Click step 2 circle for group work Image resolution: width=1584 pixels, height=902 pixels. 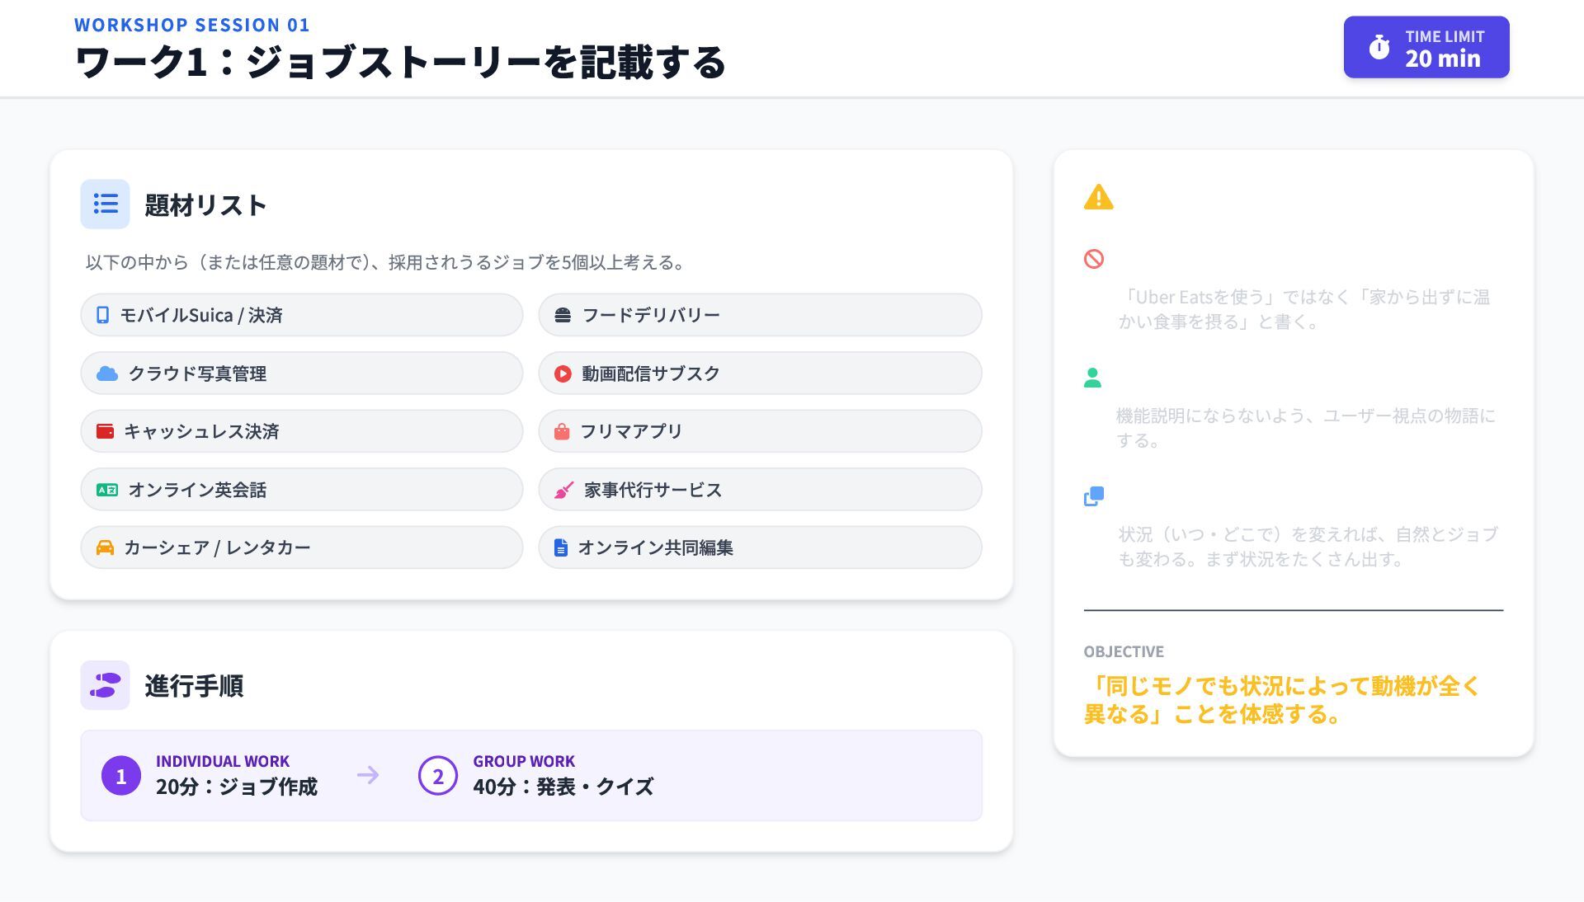tap(437, 776)
